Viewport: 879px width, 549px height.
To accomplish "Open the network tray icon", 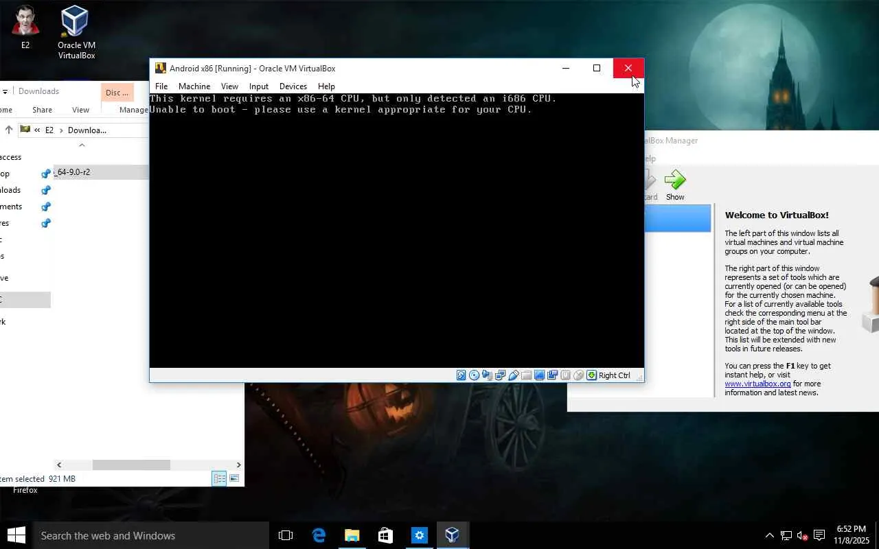I will coord(786,535).
